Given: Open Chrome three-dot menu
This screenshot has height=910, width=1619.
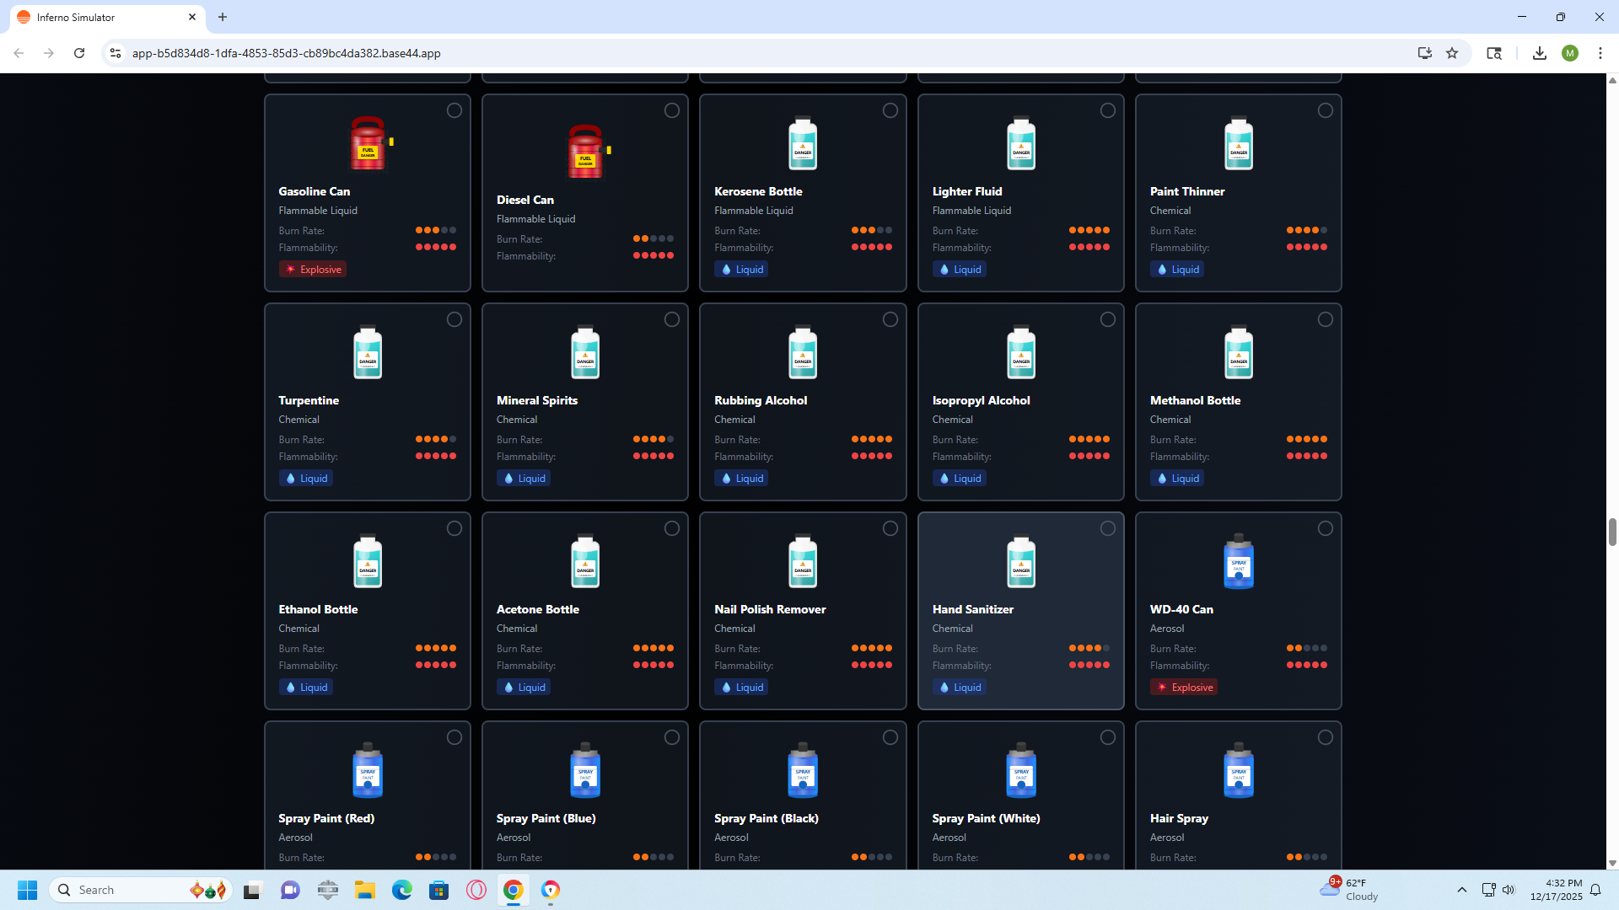Looking at the screenshot, I should coord(1600,53).
